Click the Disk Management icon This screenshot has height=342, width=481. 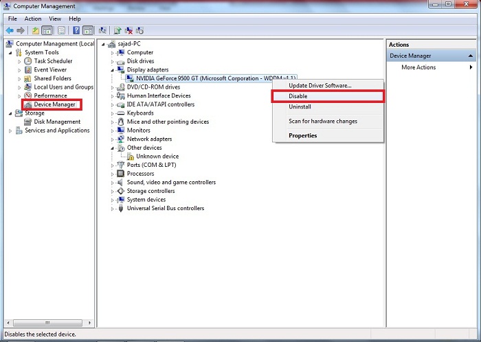click(x=28, y=122)
